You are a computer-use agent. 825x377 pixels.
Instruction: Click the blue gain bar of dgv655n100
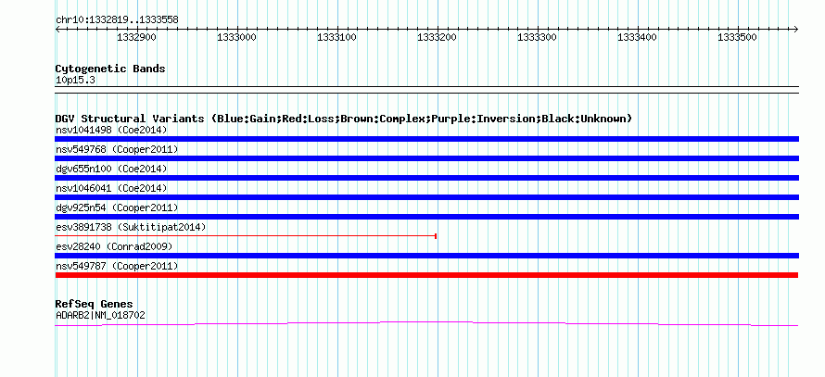click(426, 178)
